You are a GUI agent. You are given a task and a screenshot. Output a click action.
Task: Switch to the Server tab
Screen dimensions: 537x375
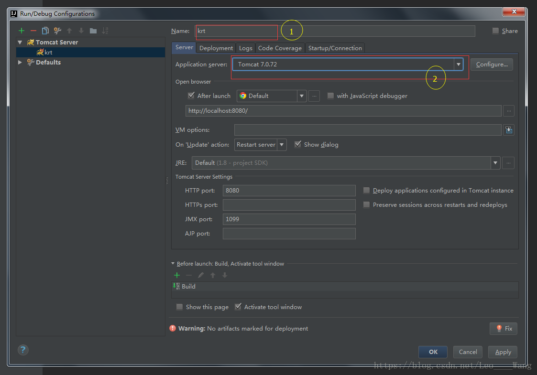point(184,48)
